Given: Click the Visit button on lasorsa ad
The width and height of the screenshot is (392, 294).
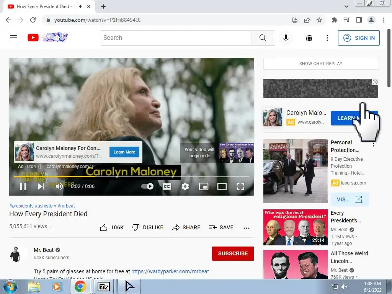Looking at the screenshot, I should point(349,199).
